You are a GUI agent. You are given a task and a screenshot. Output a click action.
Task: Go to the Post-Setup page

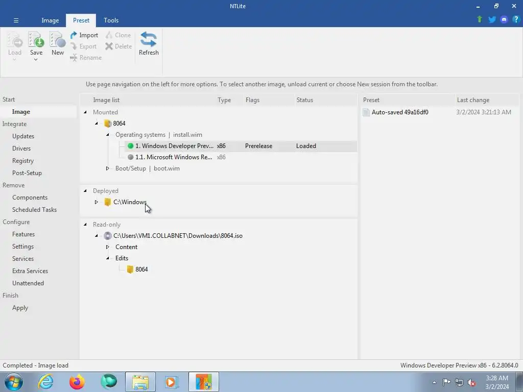(x=27, y=173)
